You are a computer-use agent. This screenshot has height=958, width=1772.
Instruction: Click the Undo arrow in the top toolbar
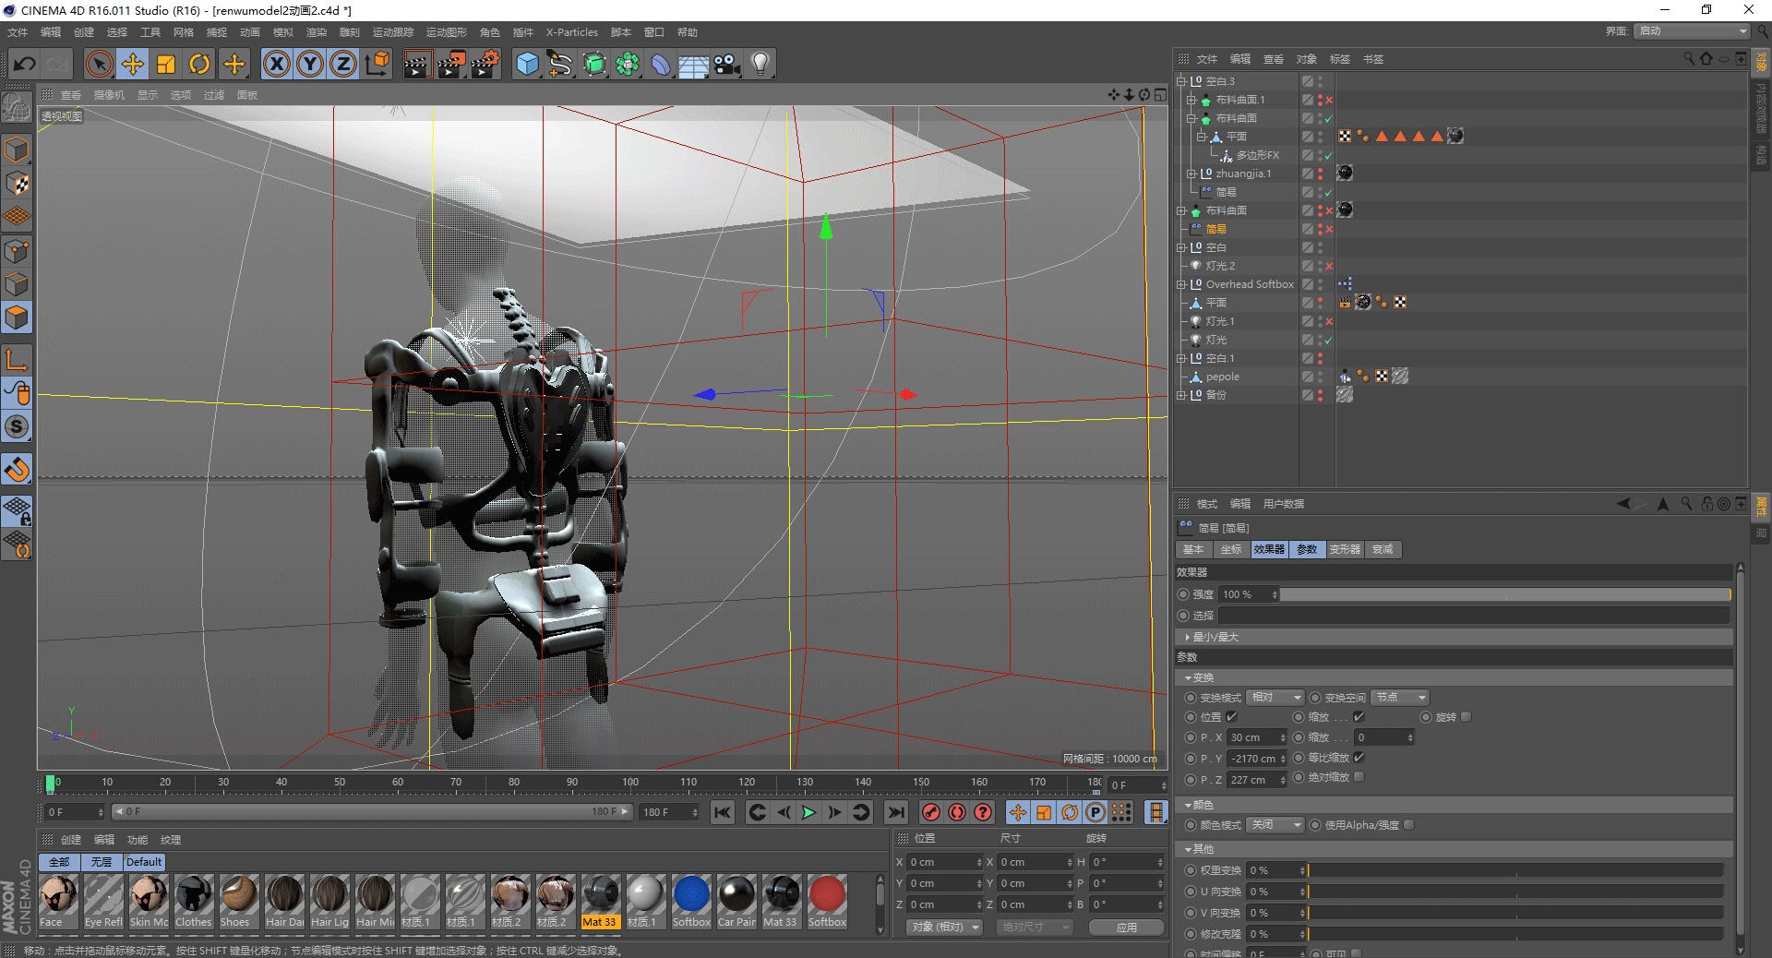pos(25,64)
